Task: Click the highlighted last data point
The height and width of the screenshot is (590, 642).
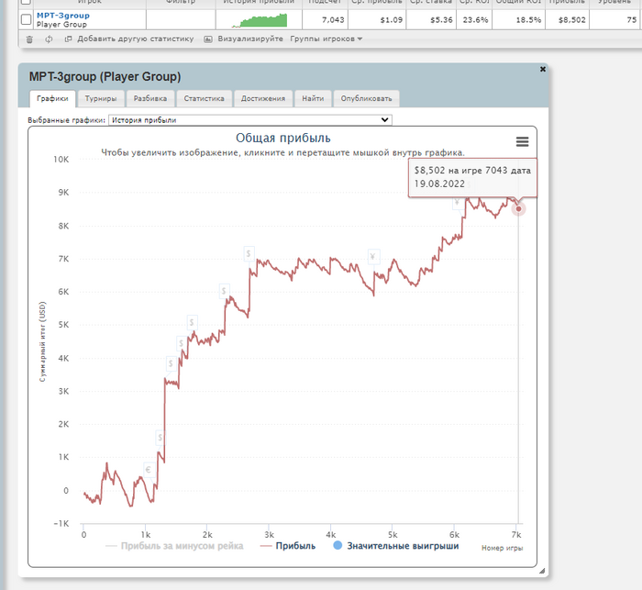Action: click(518, 209)
